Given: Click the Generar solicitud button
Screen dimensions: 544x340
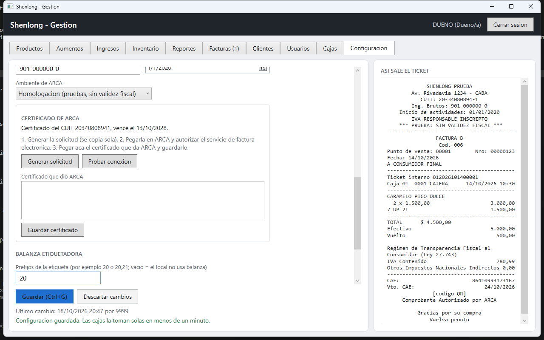Looking at the screenshot, I should (50, 161).
